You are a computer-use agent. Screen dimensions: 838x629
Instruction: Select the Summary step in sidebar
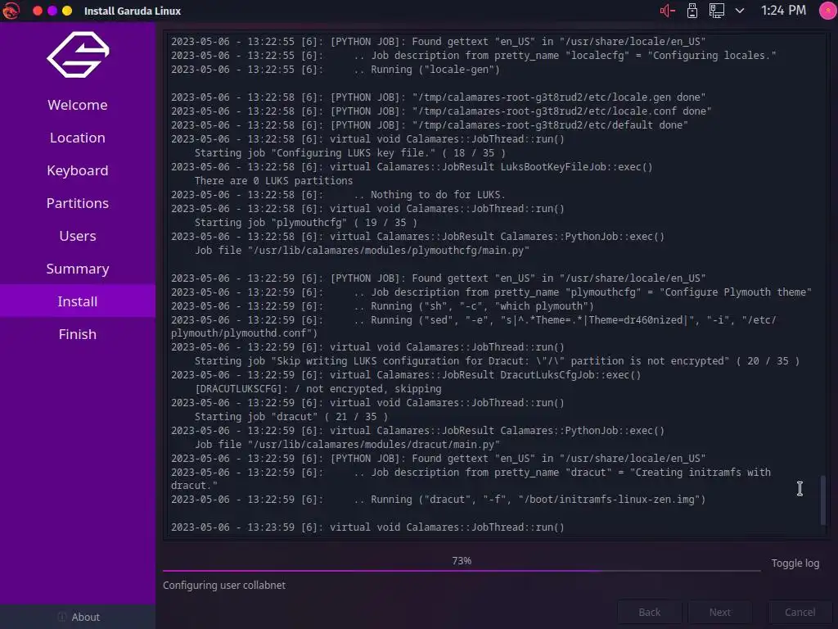(x=78, y=269)
